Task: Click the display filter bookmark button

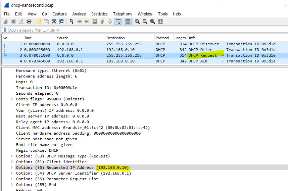Action: click(x=5, y=30)
